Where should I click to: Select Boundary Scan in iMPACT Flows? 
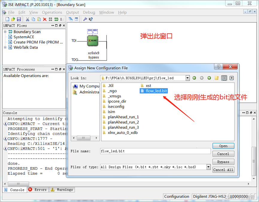(x=27, y=32)
